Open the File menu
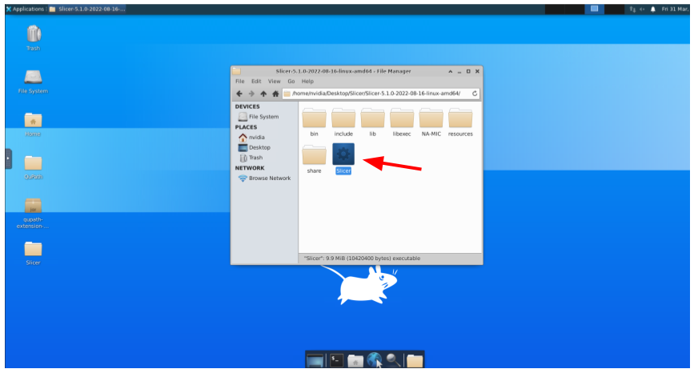 240,82
